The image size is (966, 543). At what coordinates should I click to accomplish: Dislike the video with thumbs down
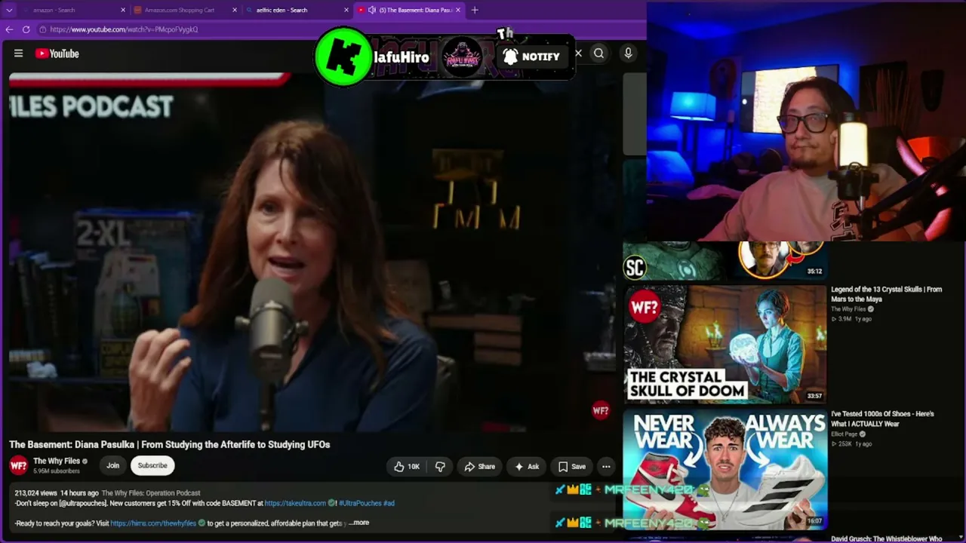(x=440, y=467)
